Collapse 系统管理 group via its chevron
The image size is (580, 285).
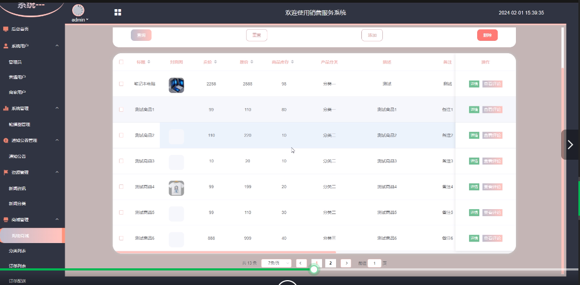click(57, 108)
